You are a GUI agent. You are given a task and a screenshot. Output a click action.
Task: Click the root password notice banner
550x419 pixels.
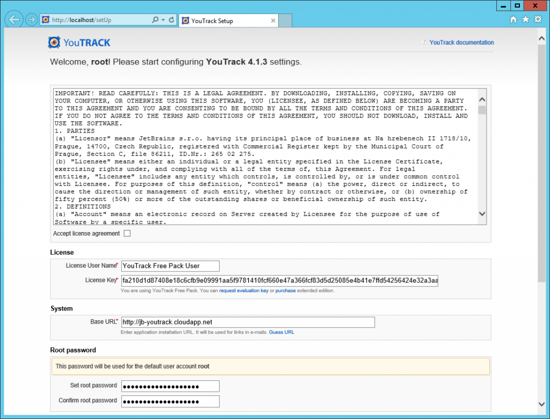271,366
